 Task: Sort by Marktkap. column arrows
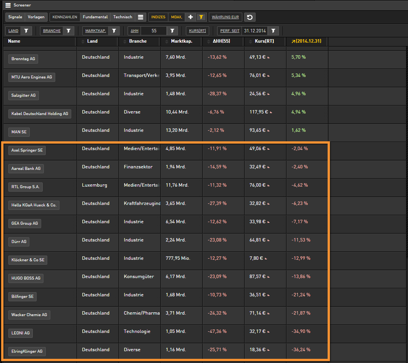(166, 42)
